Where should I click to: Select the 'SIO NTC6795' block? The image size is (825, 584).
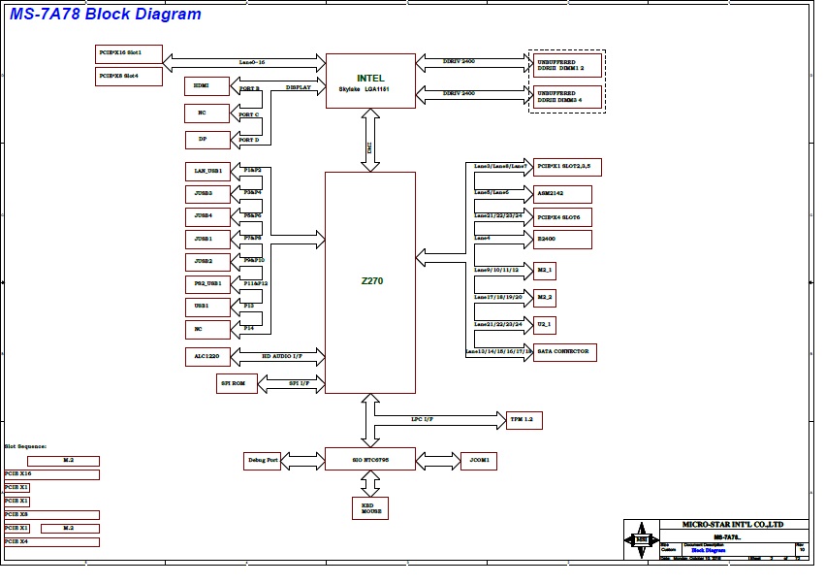(370, 459)
